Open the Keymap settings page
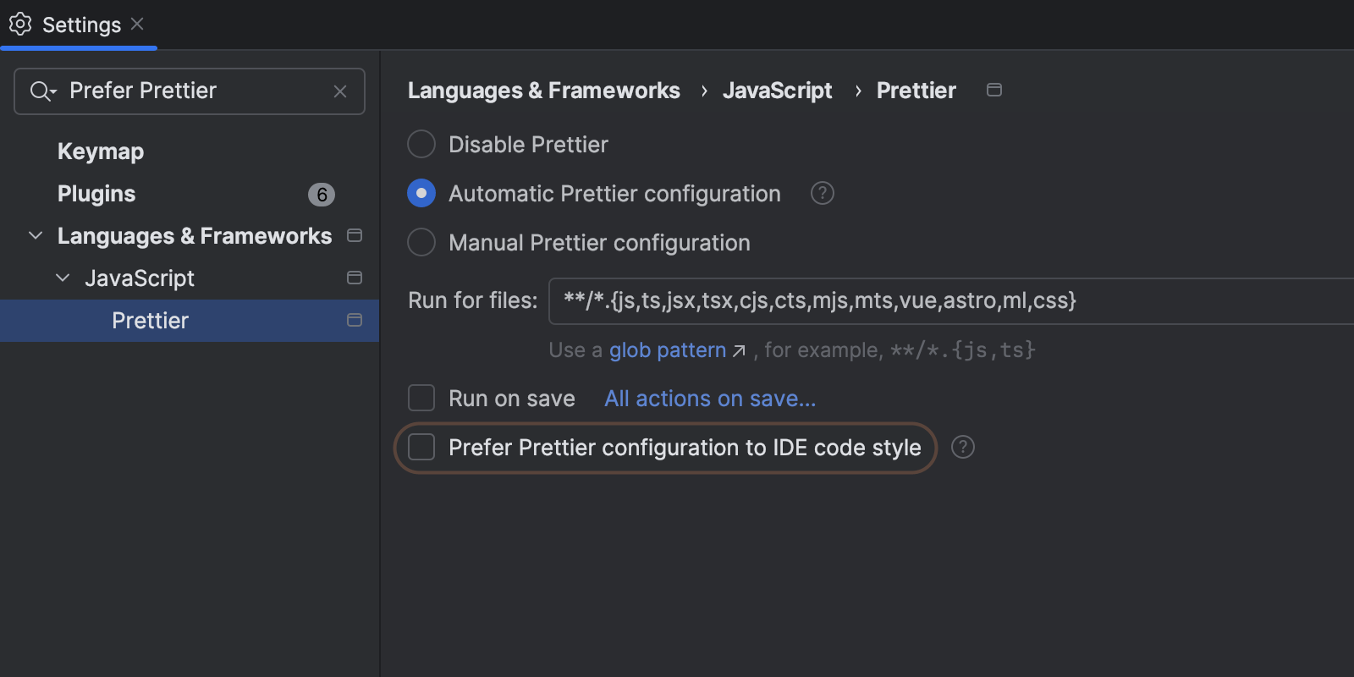 [x=101, y=151]
